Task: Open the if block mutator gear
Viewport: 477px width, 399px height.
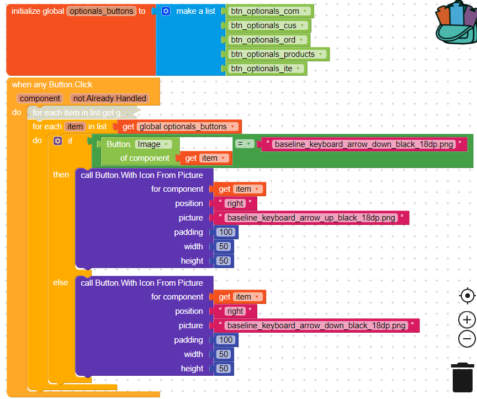Action: point(57,141)
